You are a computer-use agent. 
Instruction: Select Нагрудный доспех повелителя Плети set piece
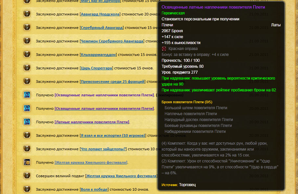(198, 120)
